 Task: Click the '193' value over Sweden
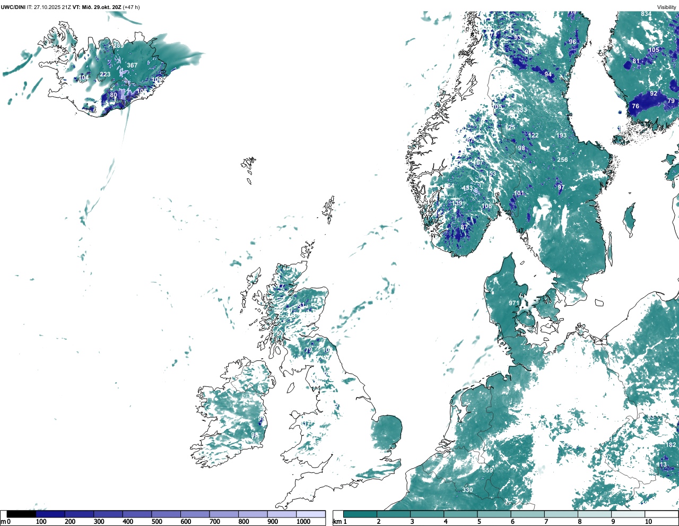pyautogui.click(x=561, y=135)
